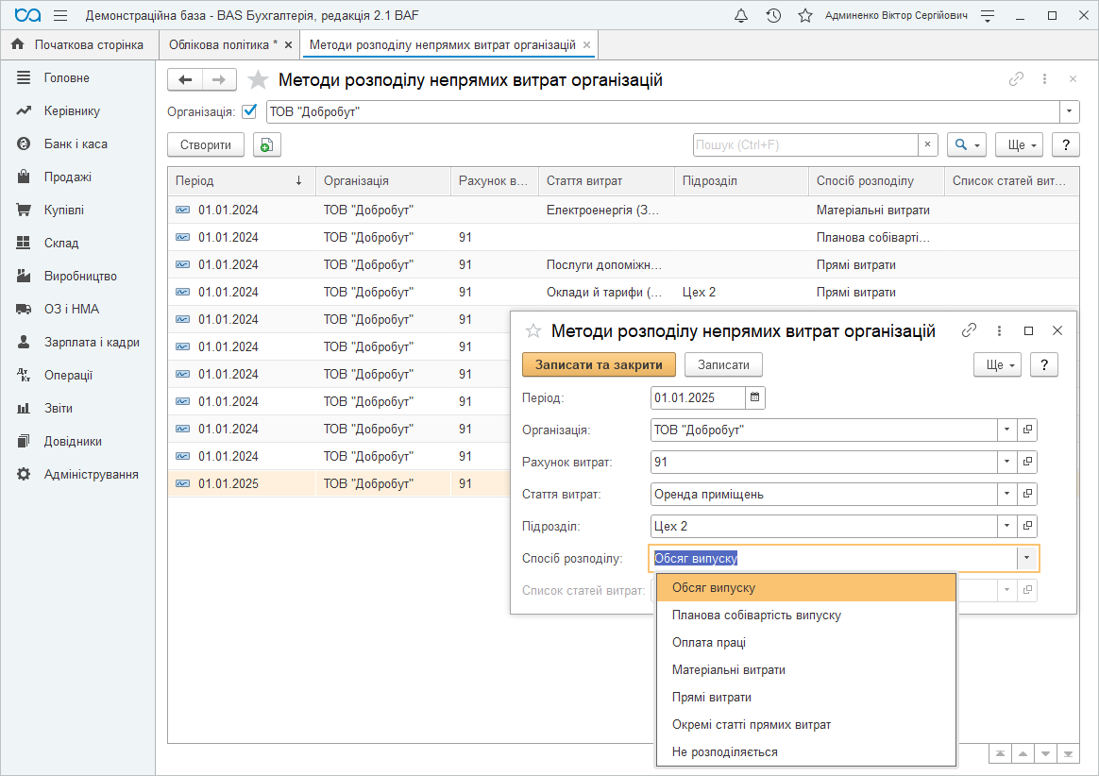
Task: Open the notifications bell icon
Action: coord(741,16)
